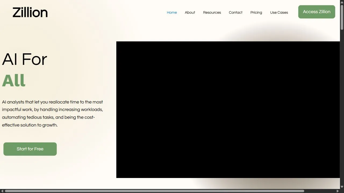Open the Resources menu item
The height and width of the screenshot is (193, 344).
click(x=212, y=13)
